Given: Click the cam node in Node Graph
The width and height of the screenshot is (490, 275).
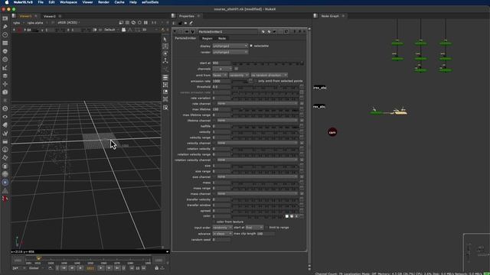Looking at the screenshot, I should (332, 132).
